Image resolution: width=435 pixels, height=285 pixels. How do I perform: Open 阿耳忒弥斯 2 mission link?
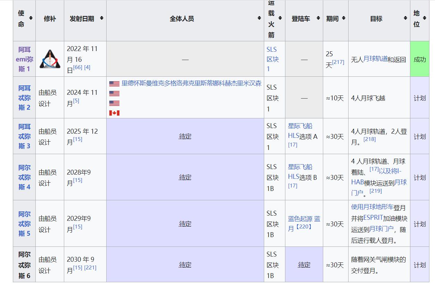24,98
